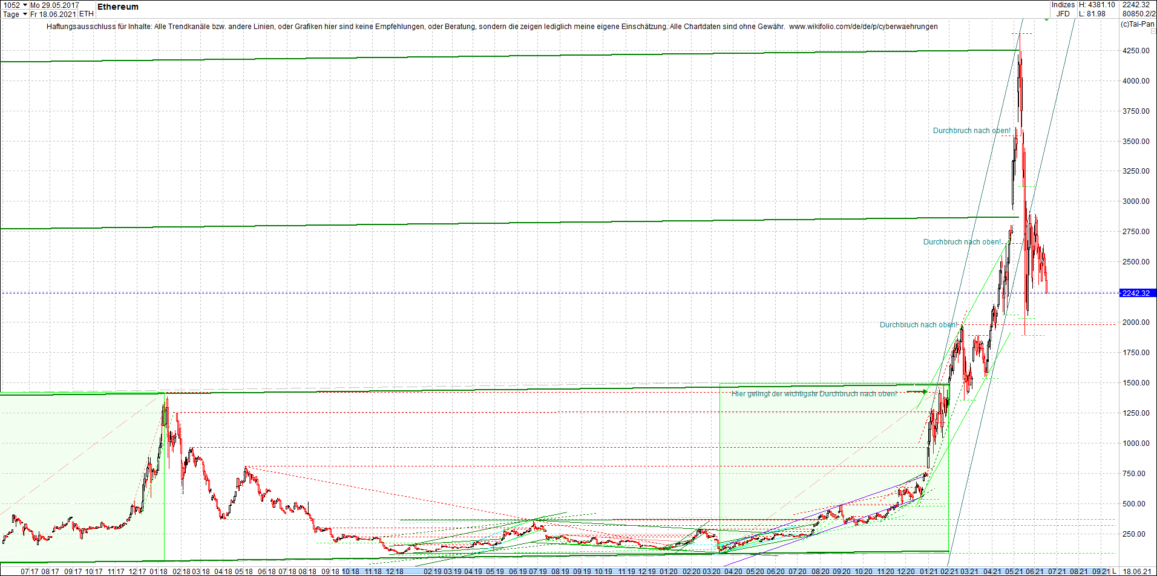
Task: Click the start date Mo 29.05.2017
Action: pos(54,5)
